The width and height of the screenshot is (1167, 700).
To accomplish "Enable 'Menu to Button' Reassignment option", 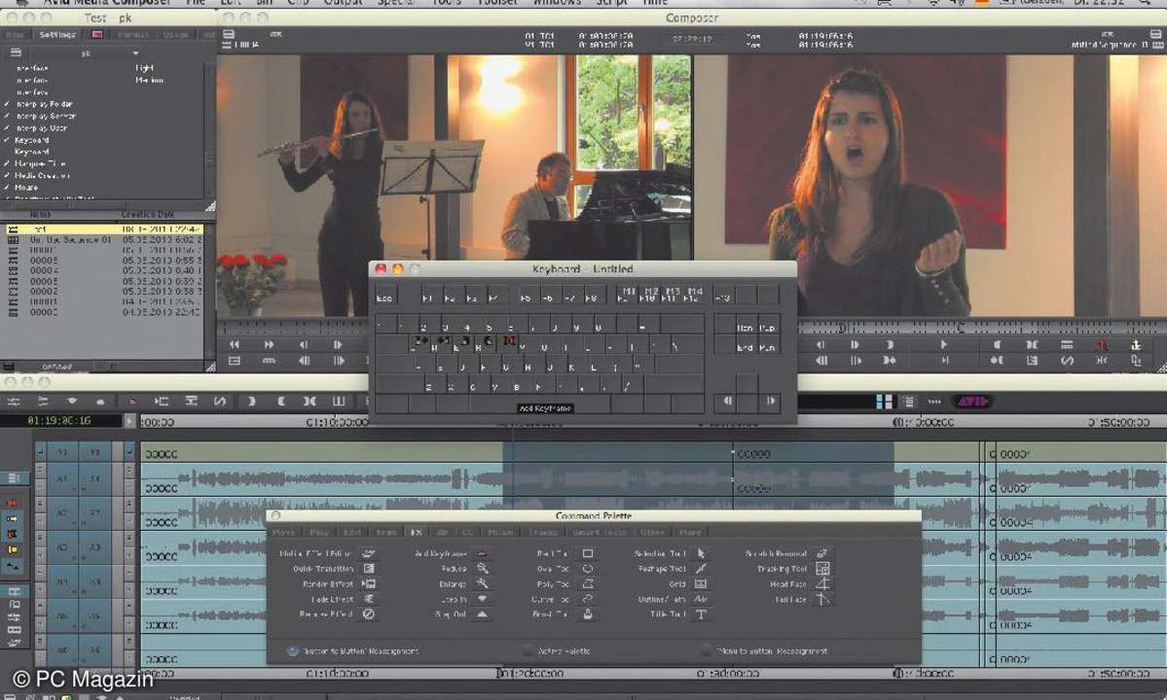I will pos(706,651).
